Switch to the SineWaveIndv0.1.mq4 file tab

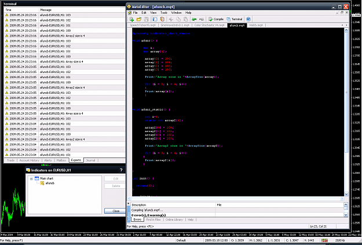coord(175,25)
